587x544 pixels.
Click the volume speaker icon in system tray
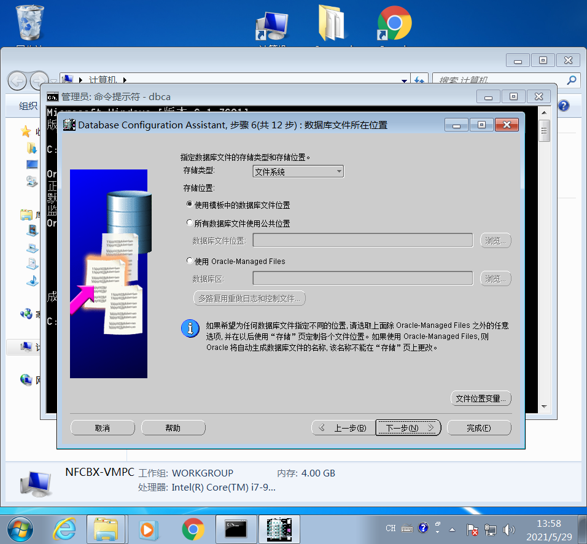pyautogui.click(x=509, y=528)
